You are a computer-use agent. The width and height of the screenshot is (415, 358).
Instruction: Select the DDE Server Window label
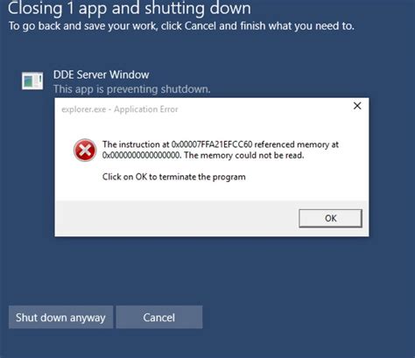[101, 74]
